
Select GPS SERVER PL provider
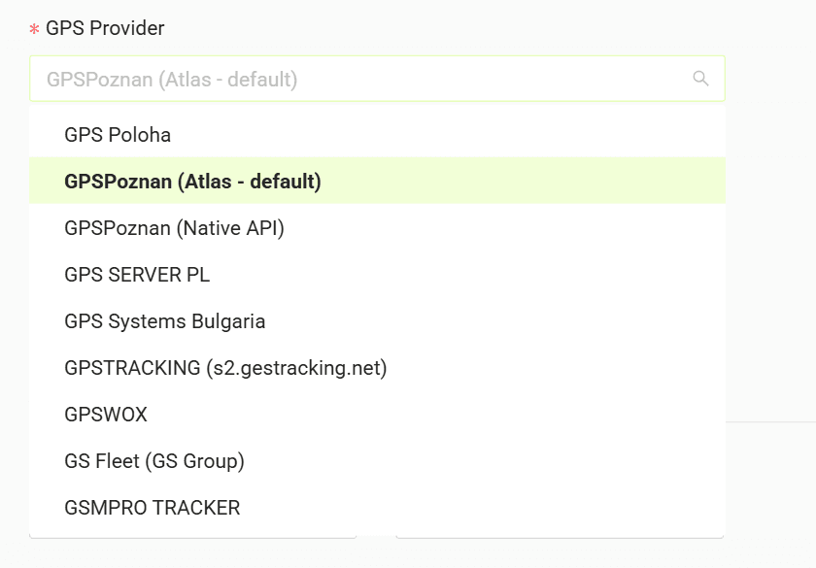(x=377, y=274)
